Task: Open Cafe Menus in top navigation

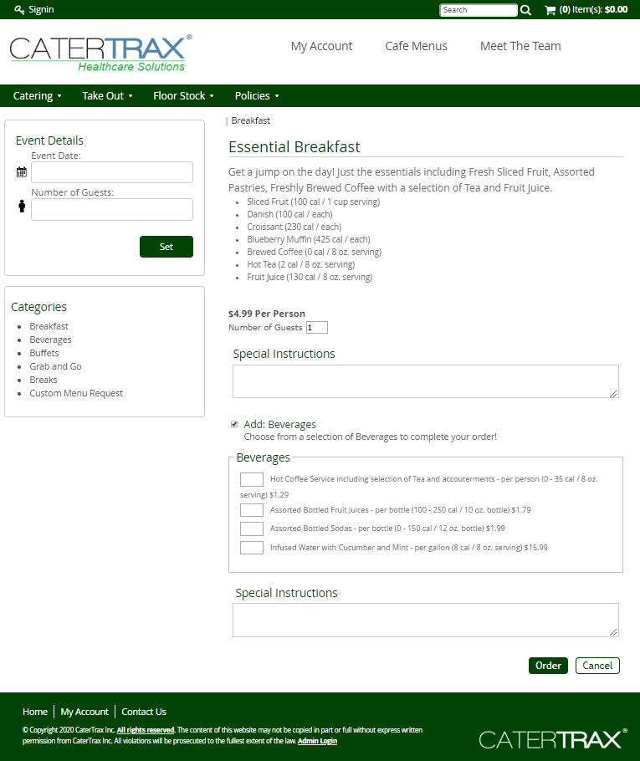Action: [416, 46]
